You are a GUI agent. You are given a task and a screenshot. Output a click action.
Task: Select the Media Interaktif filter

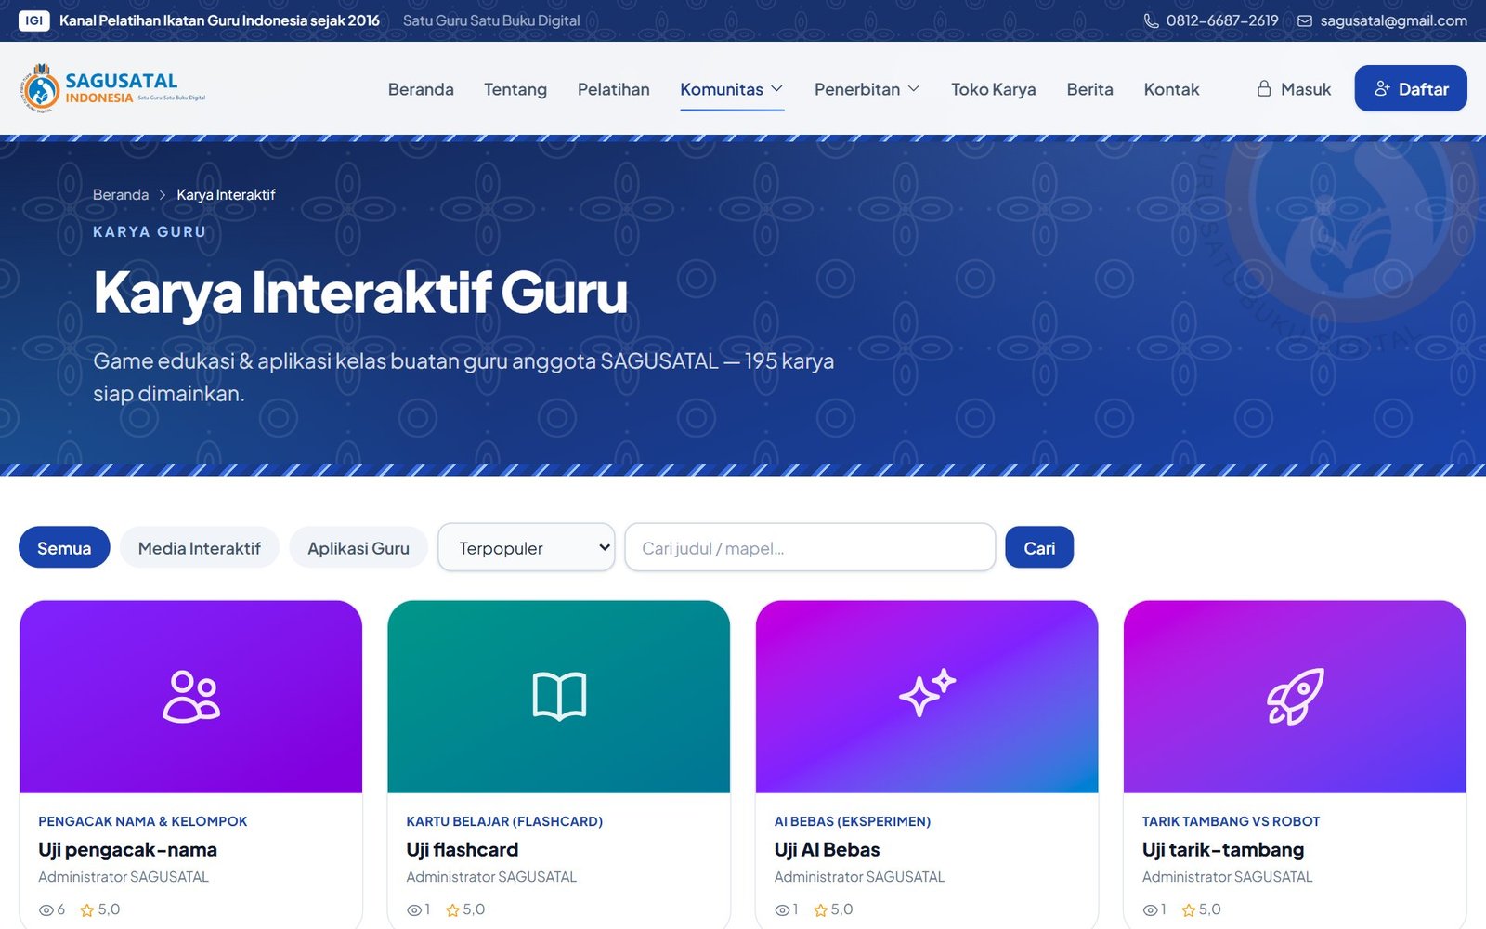[x=200, y=548]
